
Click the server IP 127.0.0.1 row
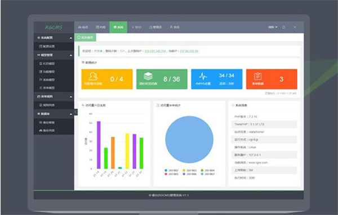pos(264,155)
